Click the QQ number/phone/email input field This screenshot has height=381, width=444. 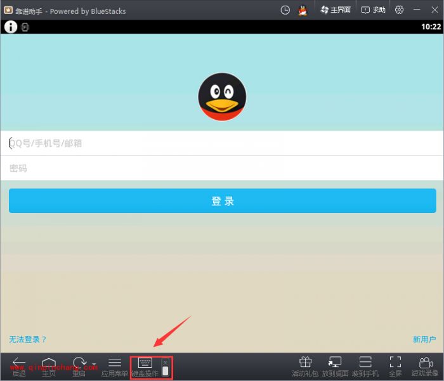(x=222, y=143)
